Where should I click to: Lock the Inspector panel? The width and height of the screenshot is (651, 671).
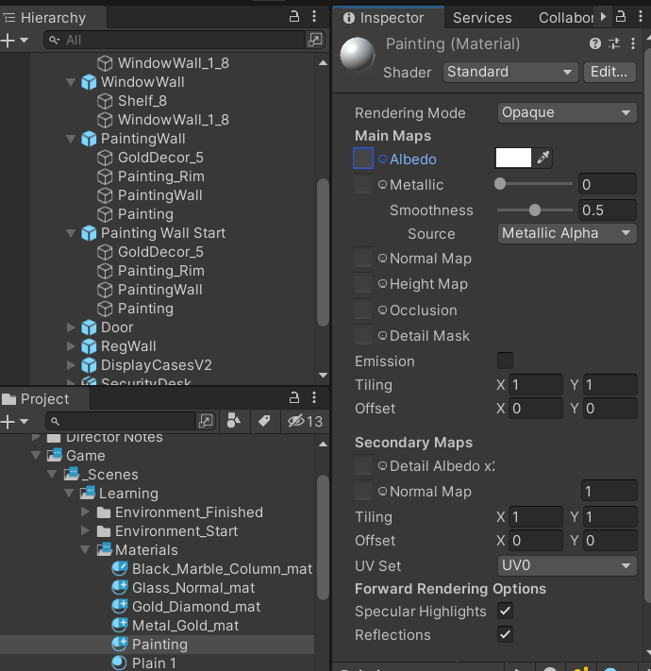pos(621,17)
